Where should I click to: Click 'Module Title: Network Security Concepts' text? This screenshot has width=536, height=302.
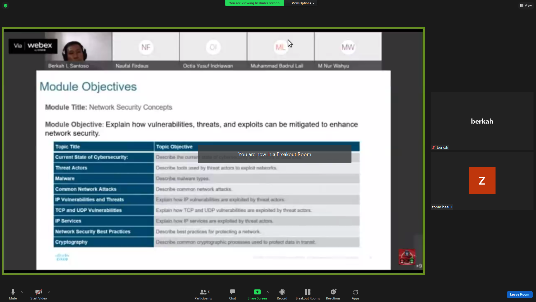[109, 107]
